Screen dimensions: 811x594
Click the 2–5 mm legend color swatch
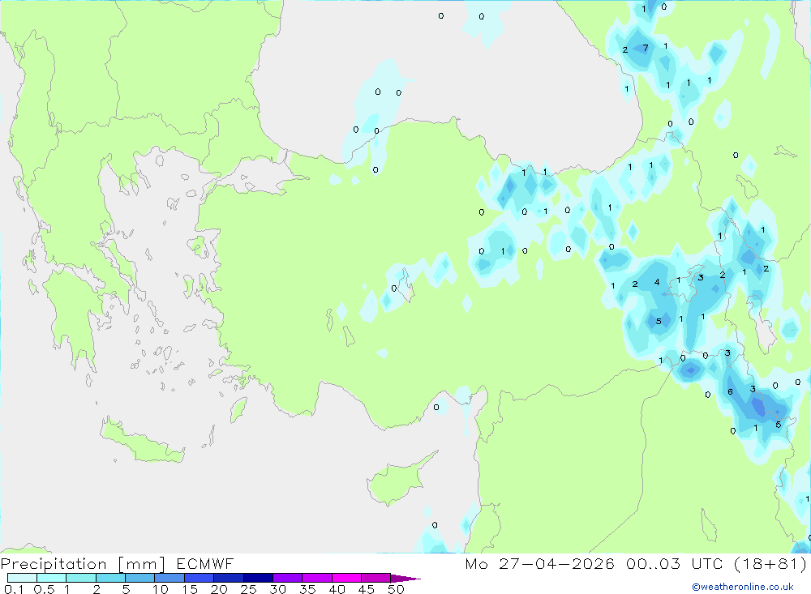(110, 578)
